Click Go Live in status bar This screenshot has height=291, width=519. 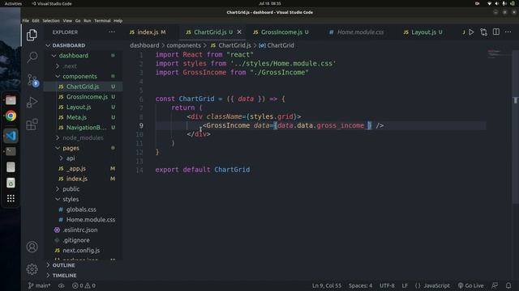click(x=470, y=285)
